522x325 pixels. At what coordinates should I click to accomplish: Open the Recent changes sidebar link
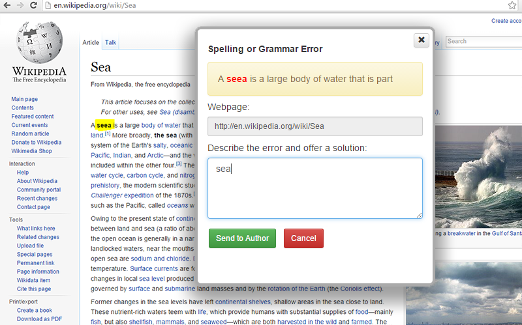pyautogui.click(x=37, y=198)
